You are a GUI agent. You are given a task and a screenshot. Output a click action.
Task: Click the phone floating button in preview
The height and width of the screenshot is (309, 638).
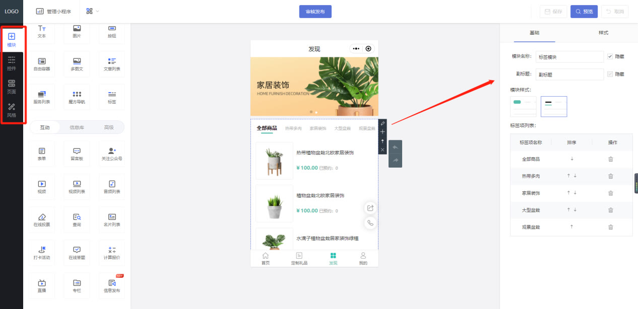tap(370, 223)
